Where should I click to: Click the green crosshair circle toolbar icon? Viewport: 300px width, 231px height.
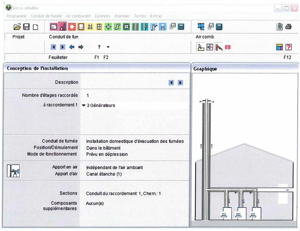pyautogui.click(x=108, y=27)
